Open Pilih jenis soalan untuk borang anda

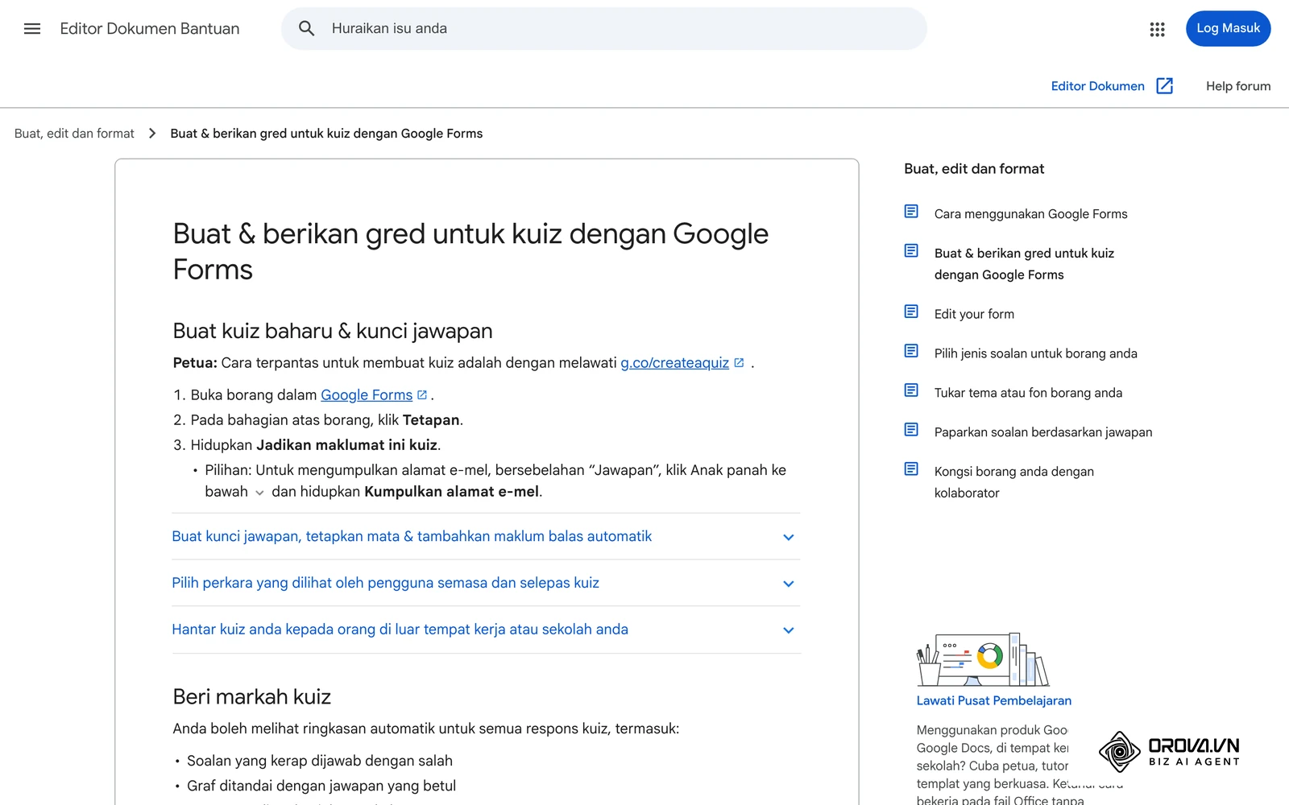tap(1035, 353)
